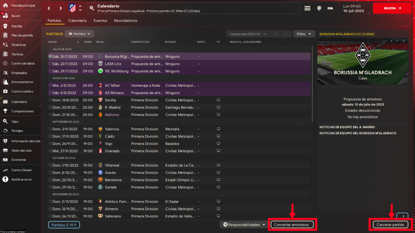Click the Borussia M'gladbach stadium image

[363, 62]
